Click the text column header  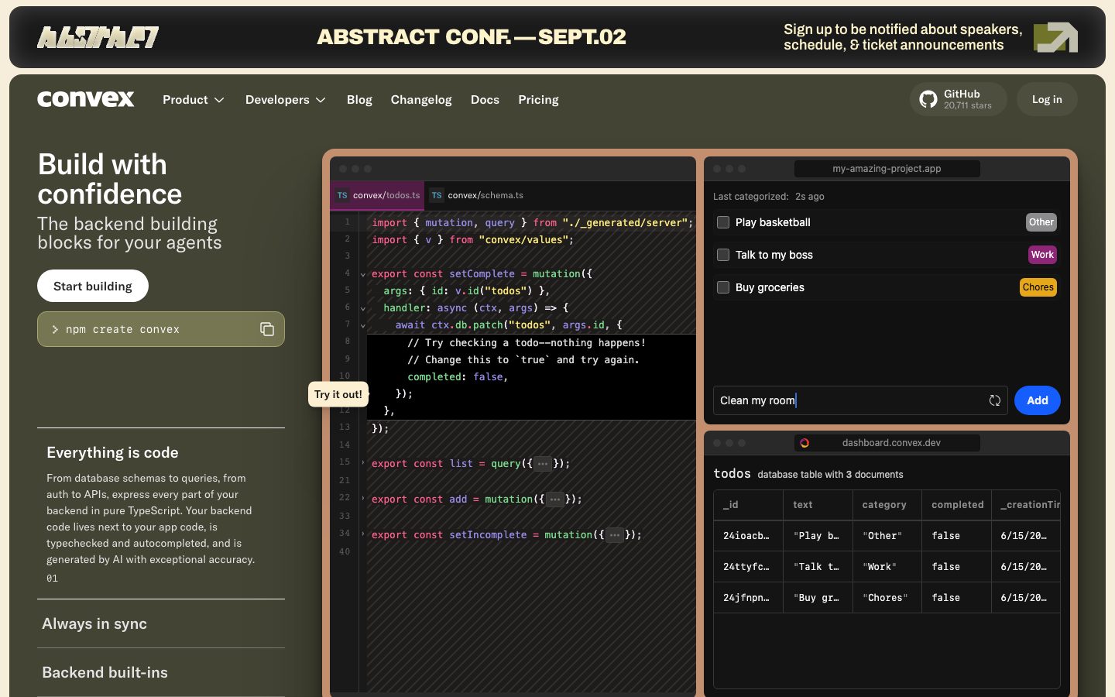click(x=818, y=505)
